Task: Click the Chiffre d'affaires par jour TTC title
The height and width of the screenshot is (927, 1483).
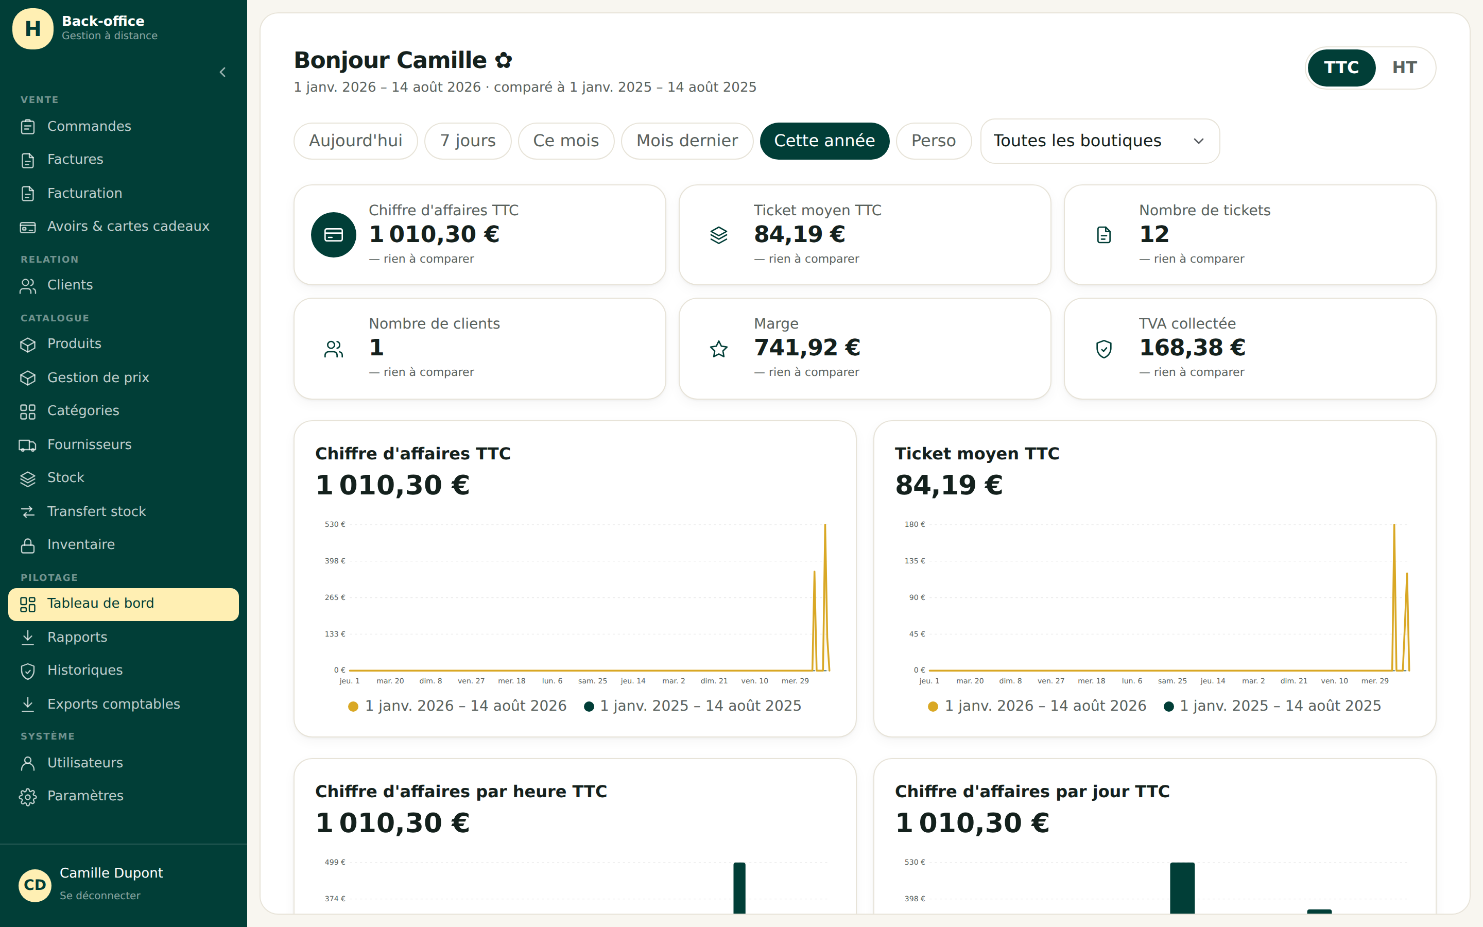Action: pos(1032,792)
